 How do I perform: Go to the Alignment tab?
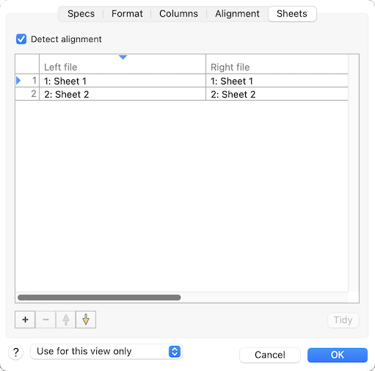pyautogui.click(x=237, y=14)
